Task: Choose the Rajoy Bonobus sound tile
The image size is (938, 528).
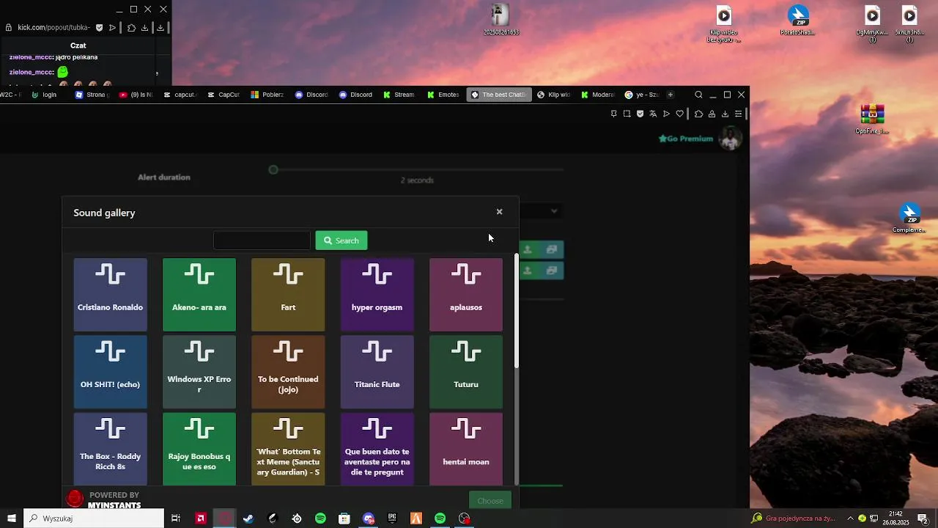Action: click(x=199, y=449)
